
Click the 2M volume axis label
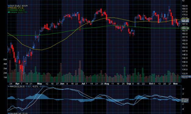5,73
